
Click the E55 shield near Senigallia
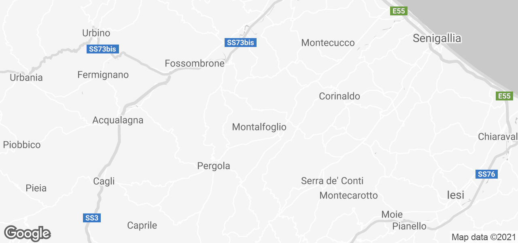[399, 11]
